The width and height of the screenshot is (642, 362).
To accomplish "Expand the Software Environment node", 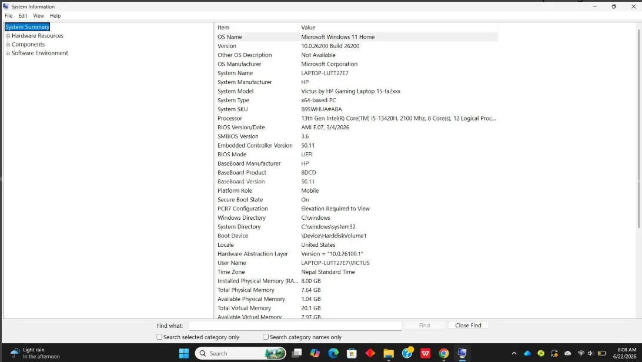I will click(x=8, y=53).
